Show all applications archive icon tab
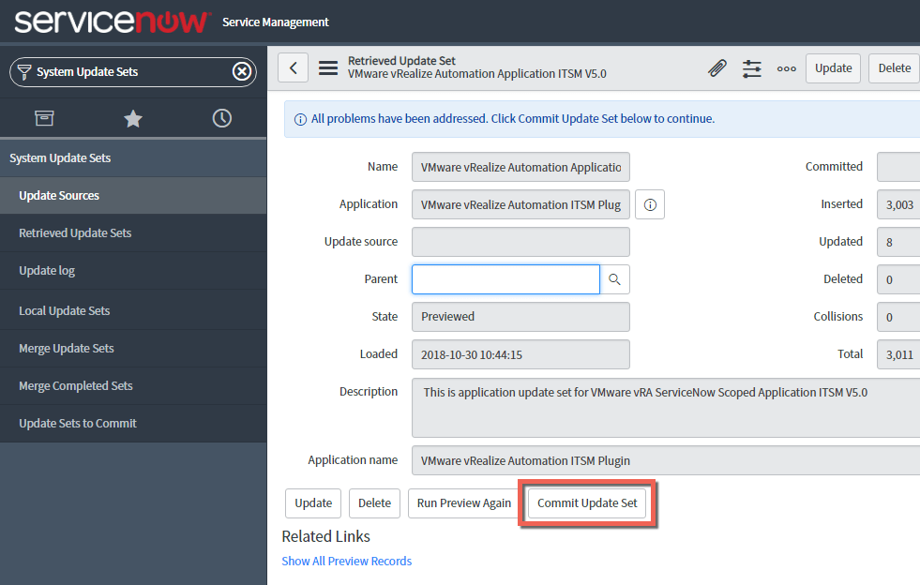This screenshot has height=585, width=920. pos(44,118)
